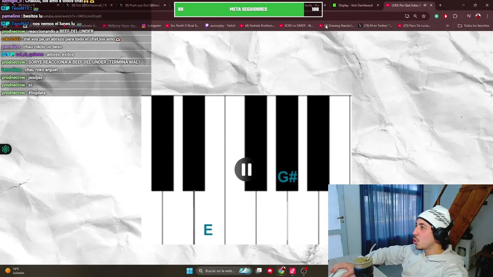Viewport: 493px width, 277px height.
Task: Open the Instagram bookmark
Action: click(151, 25)
